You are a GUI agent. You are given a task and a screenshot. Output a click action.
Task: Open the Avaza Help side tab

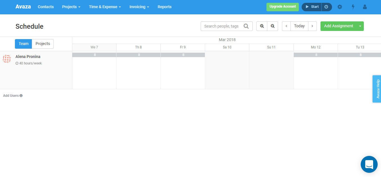377,89
